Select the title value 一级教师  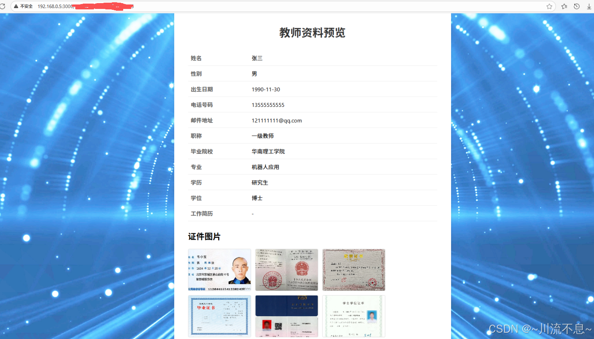point(263,136)
